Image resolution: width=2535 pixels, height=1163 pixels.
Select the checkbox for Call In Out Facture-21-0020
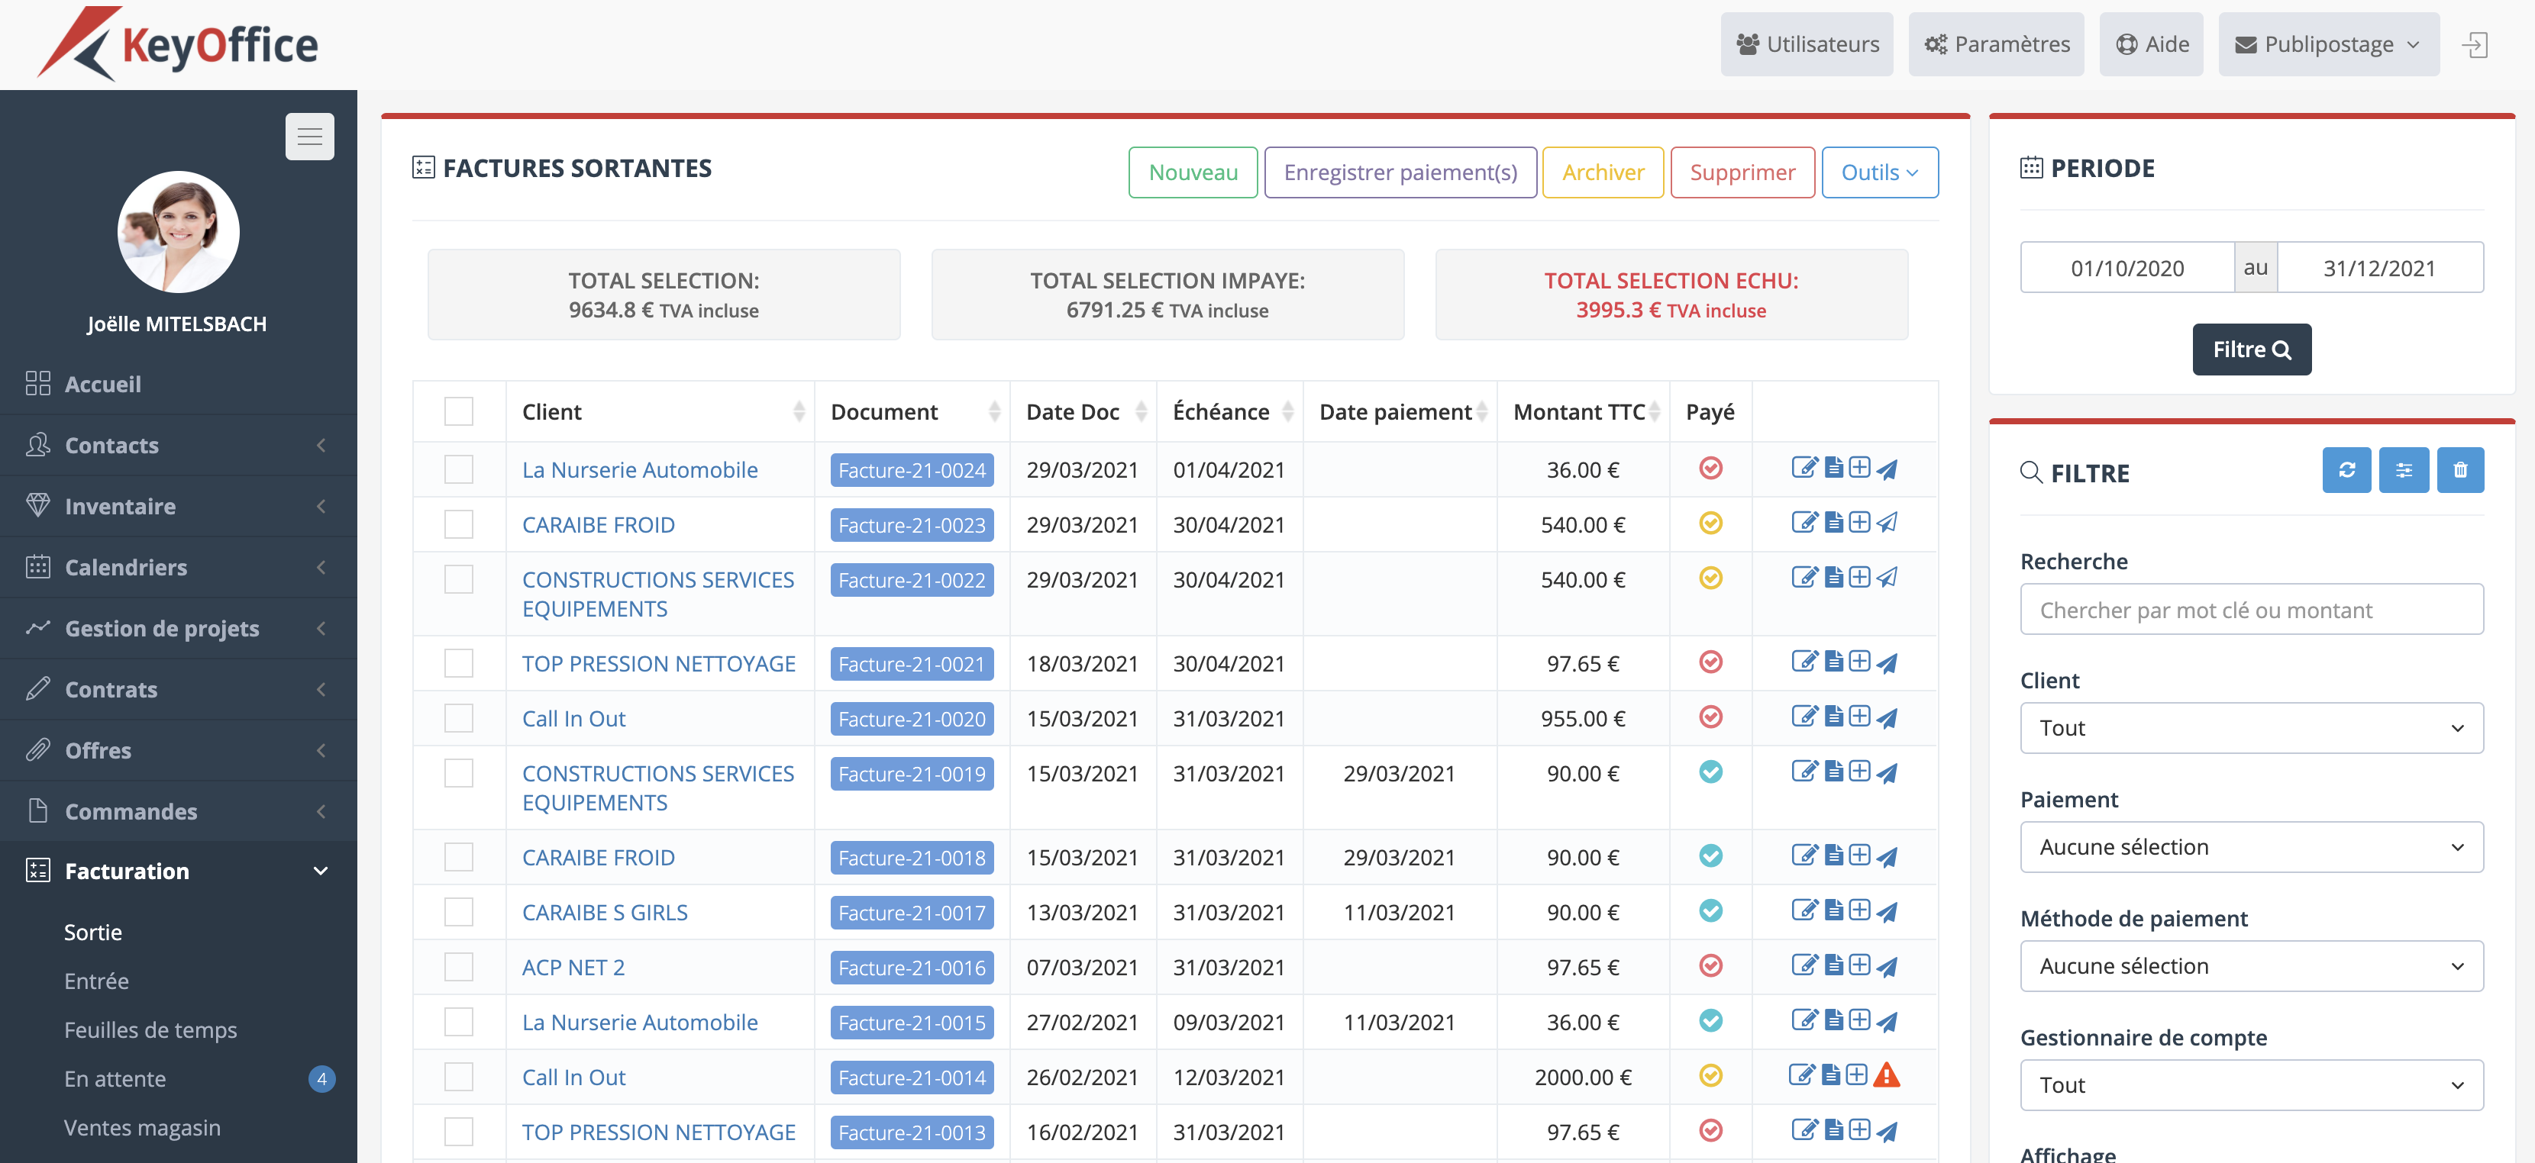tap(459, 718)
